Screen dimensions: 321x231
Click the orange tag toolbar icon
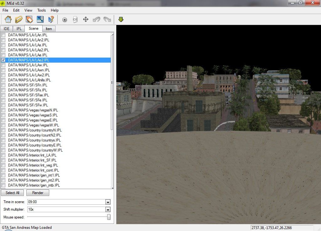pos(29,19)
